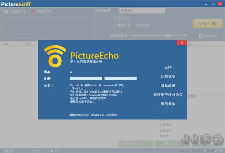Click the 选择 column header
This screenshot has height=153, width=225.
tap(6, 44)
